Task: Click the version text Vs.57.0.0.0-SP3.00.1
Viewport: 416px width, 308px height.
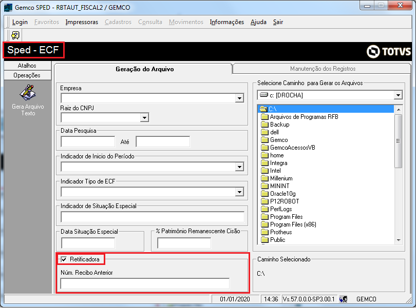Action: pyautogui.click(x=309, y=299)
